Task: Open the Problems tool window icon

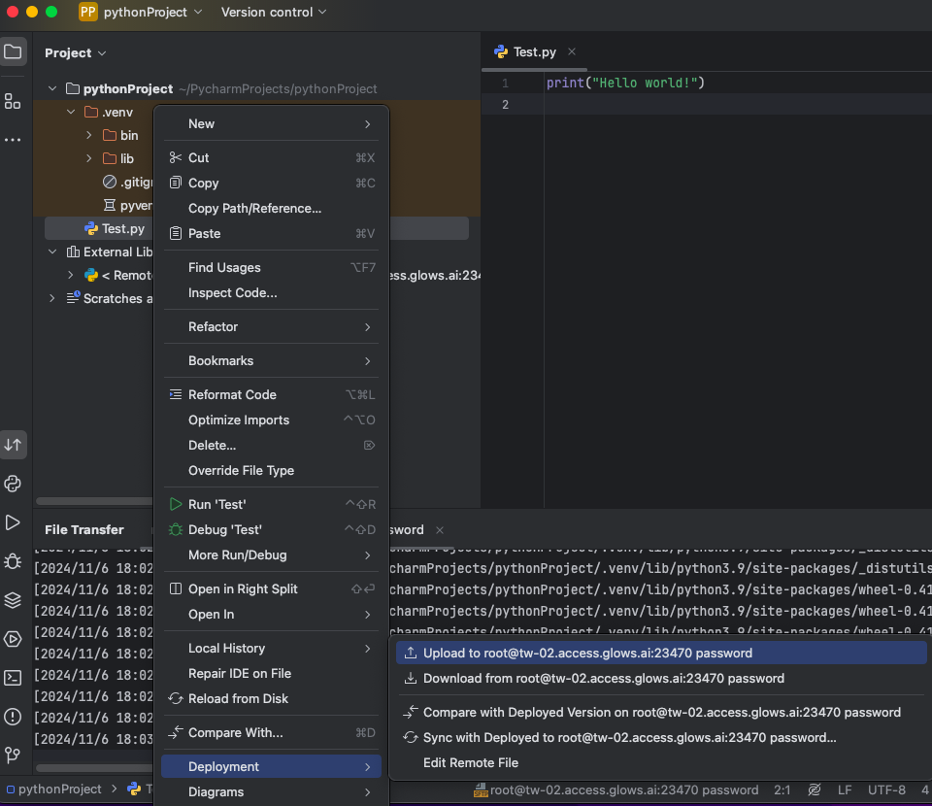Action: (x=13, y=717)
